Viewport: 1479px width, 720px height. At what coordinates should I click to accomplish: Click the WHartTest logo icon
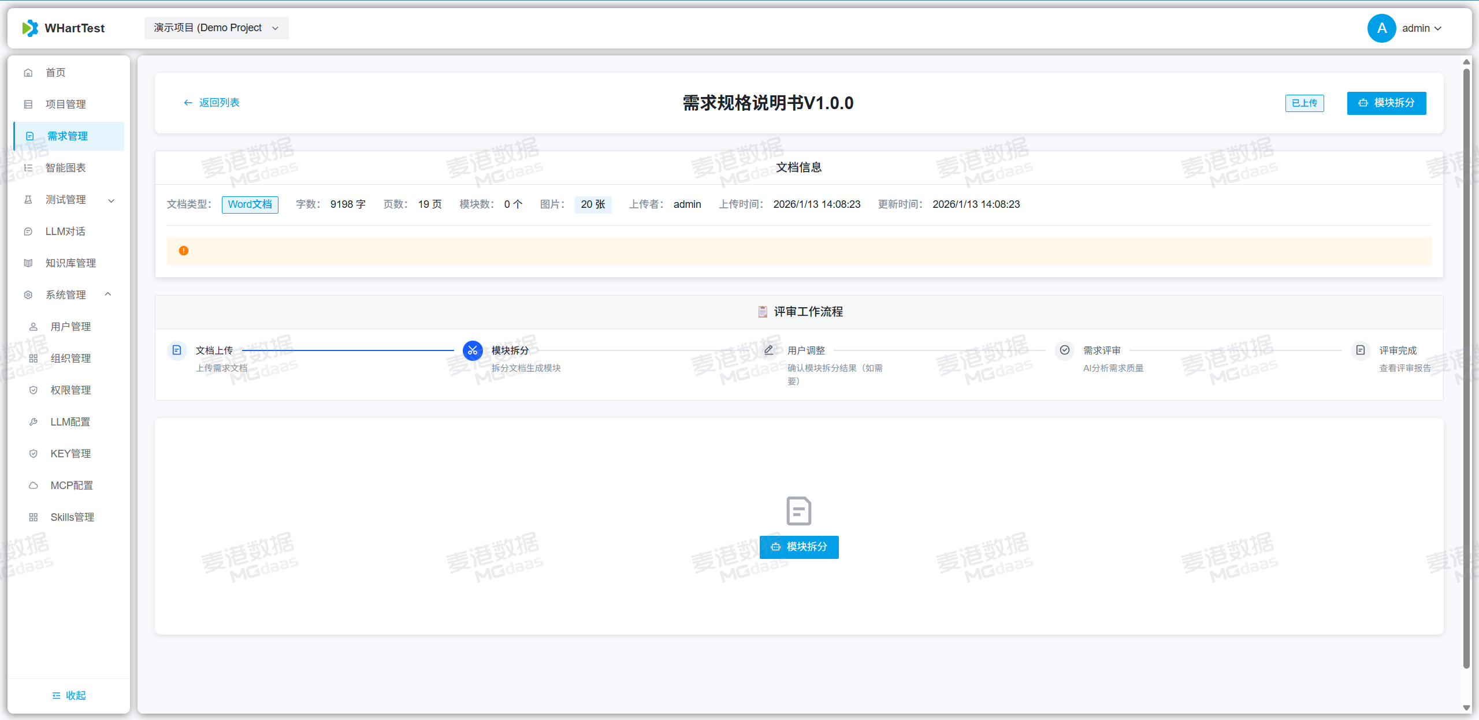30,28
